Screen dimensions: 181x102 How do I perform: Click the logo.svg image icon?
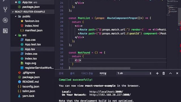click(x=22, y=63)
